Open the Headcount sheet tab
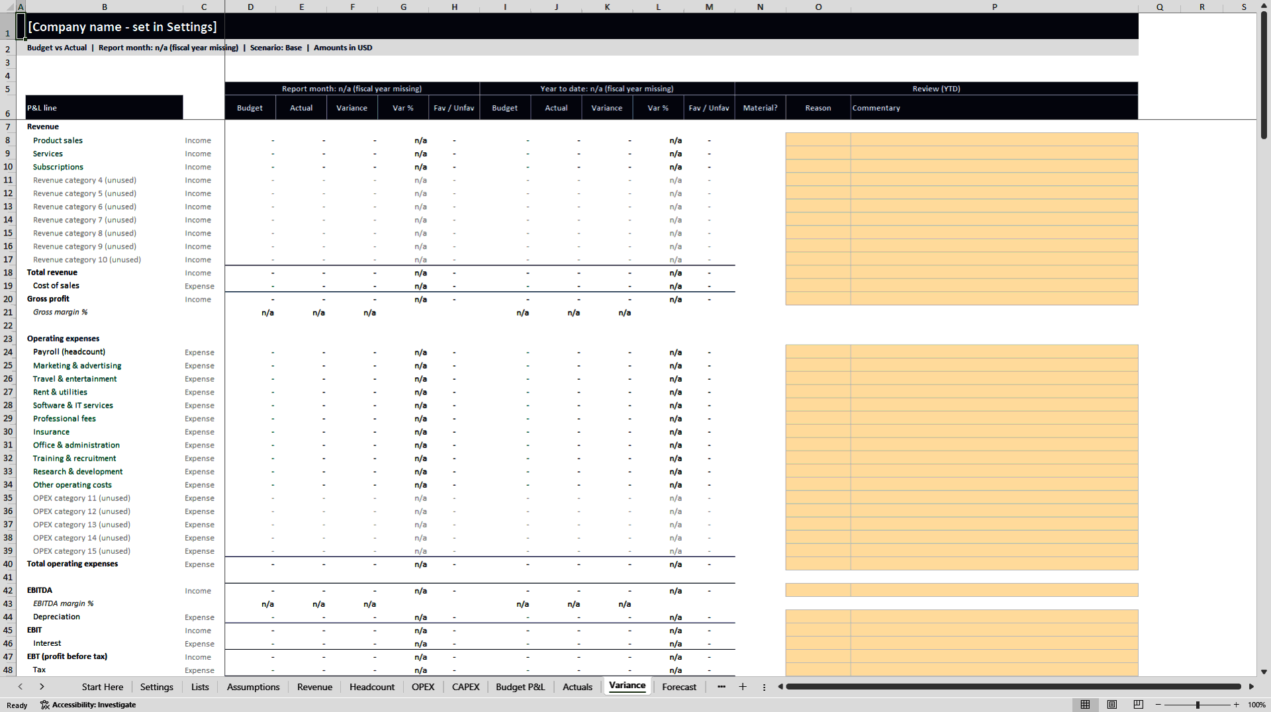 372,687
